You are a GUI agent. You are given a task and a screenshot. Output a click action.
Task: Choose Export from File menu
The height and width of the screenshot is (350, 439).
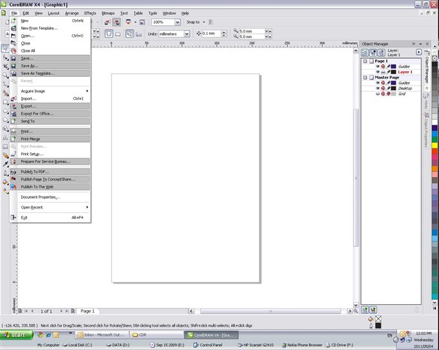[50, 106]
